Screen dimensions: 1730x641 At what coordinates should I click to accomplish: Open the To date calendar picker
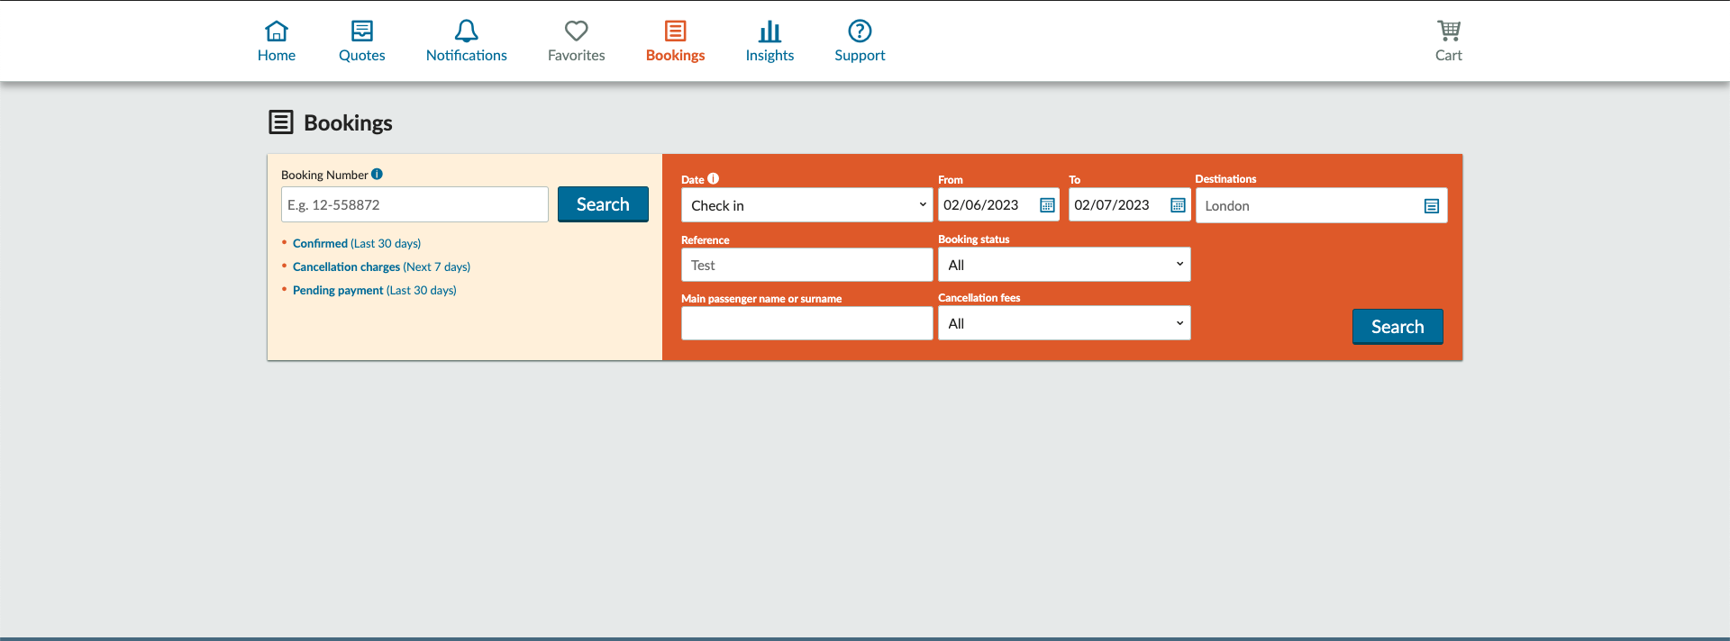pyautogui.click(x=1178, y=205)
